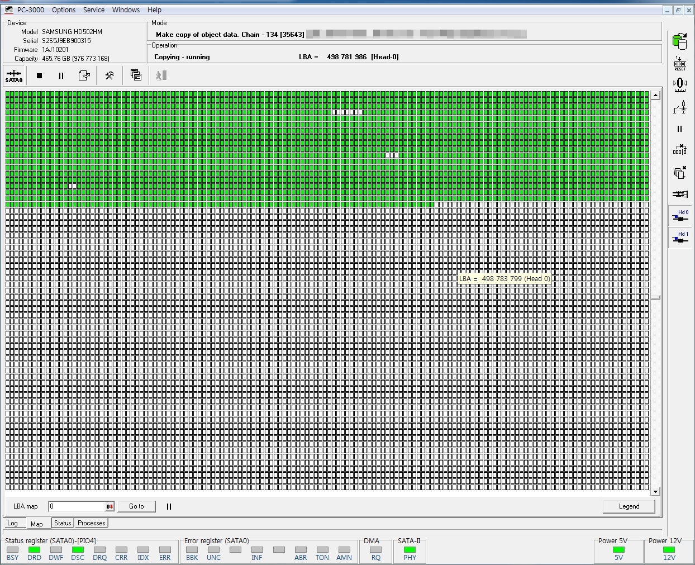Click the sector skip/jump icon

click(680, 150)
